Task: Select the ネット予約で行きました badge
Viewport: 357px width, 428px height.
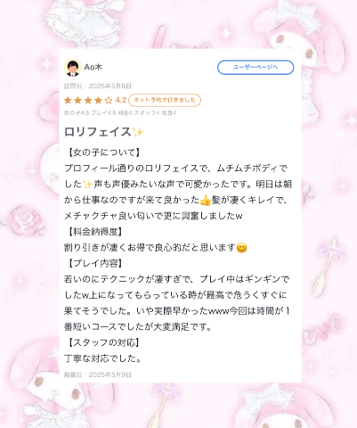Action: coord(165,100)
